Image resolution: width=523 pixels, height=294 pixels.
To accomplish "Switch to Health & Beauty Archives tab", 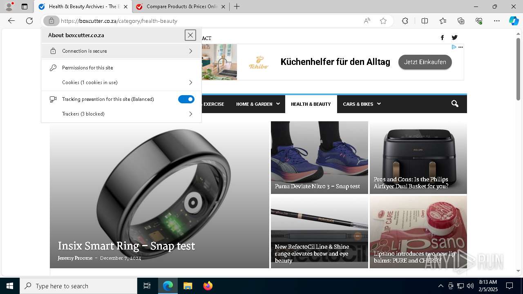I will coord(83,7).
